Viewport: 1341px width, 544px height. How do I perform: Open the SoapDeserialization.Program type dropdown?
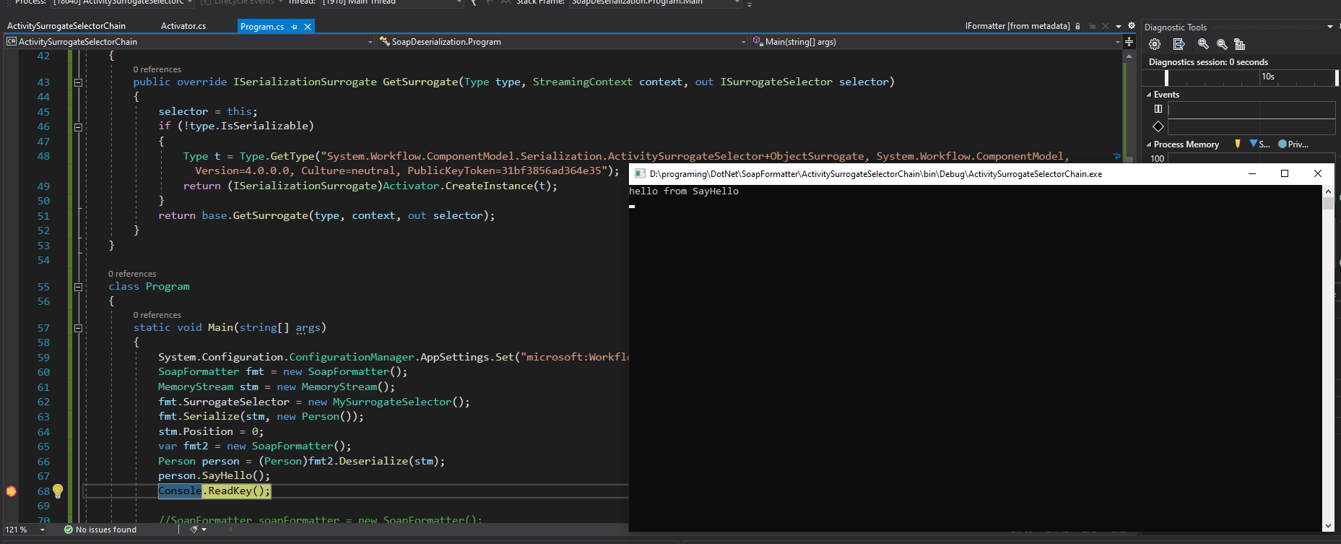click(563, 42)
